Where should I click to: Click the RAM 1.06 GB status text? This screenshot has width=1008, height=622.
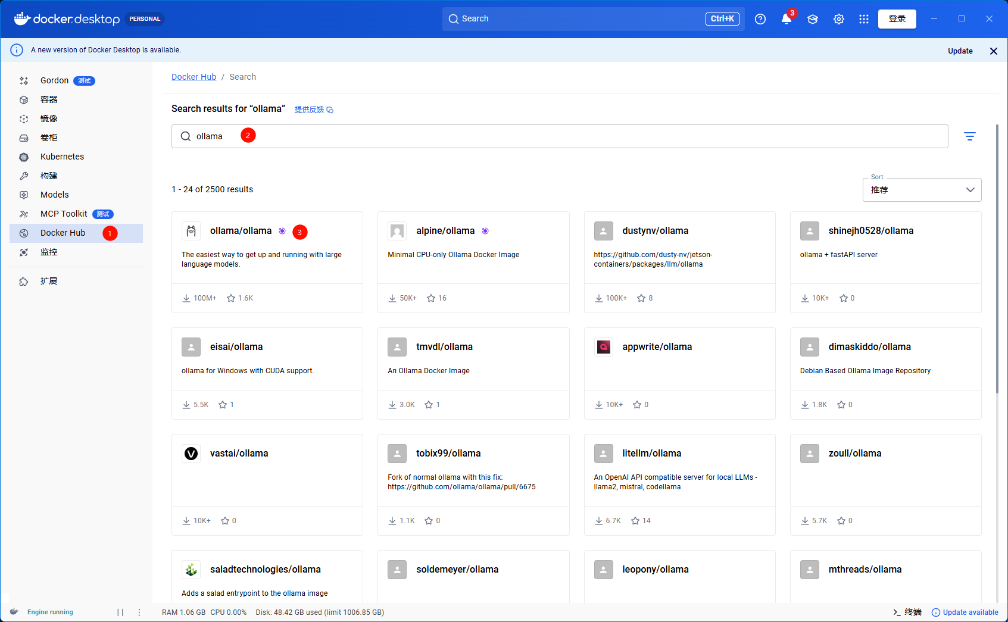pyautogui.click(x=184, y=612)
